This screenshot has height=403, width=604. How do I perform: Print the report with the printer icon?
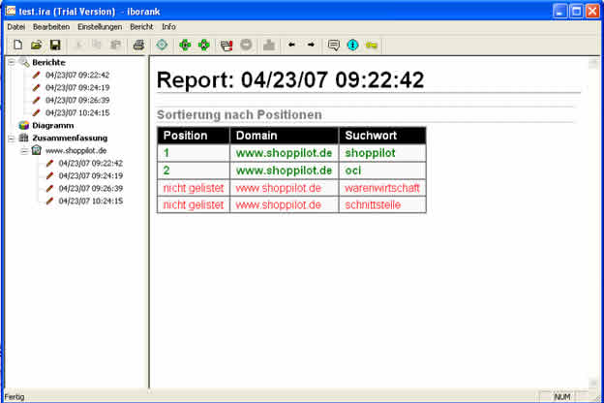pos(138,46)
